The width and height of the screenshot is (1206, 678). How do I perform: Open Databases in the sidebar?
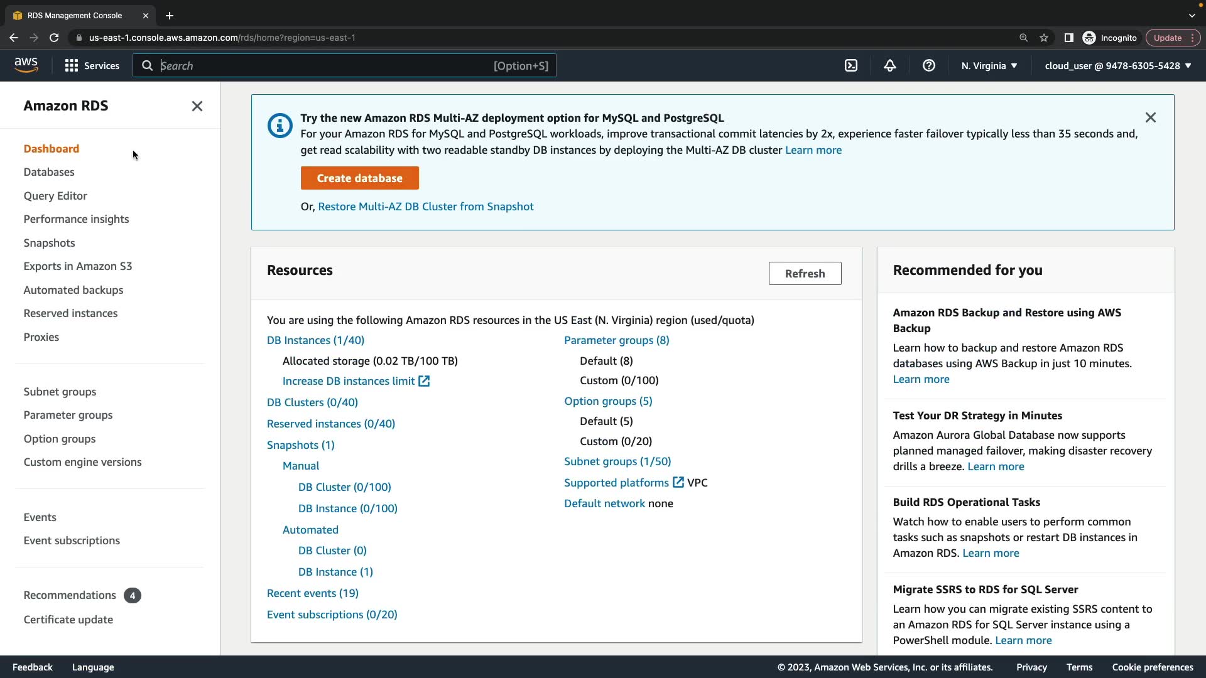(x=49, y=172)
